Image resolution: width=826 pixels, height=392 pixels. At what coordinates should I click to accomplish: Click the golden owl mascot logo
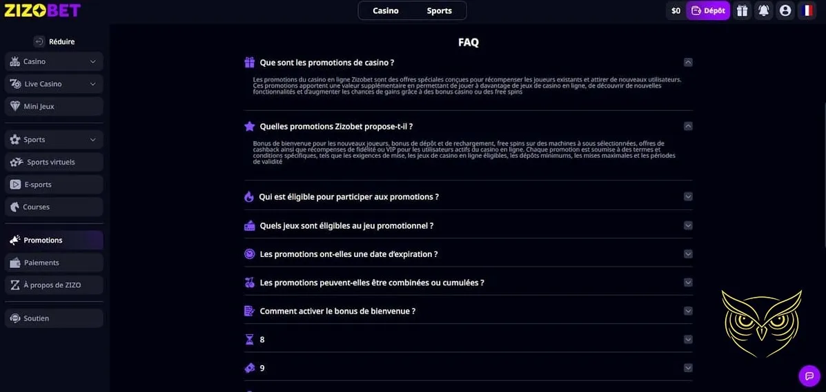pos(761,321)
